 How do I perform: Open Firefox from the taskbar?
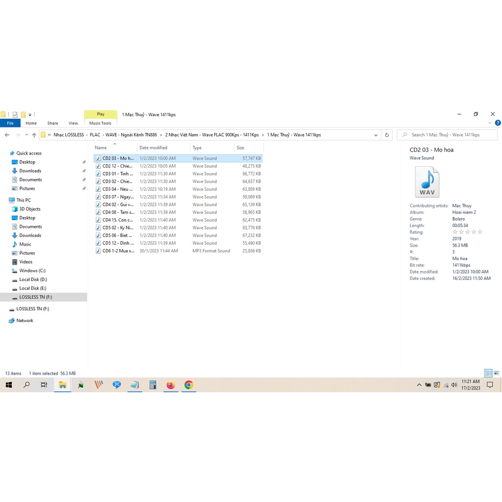pos(171,385)
